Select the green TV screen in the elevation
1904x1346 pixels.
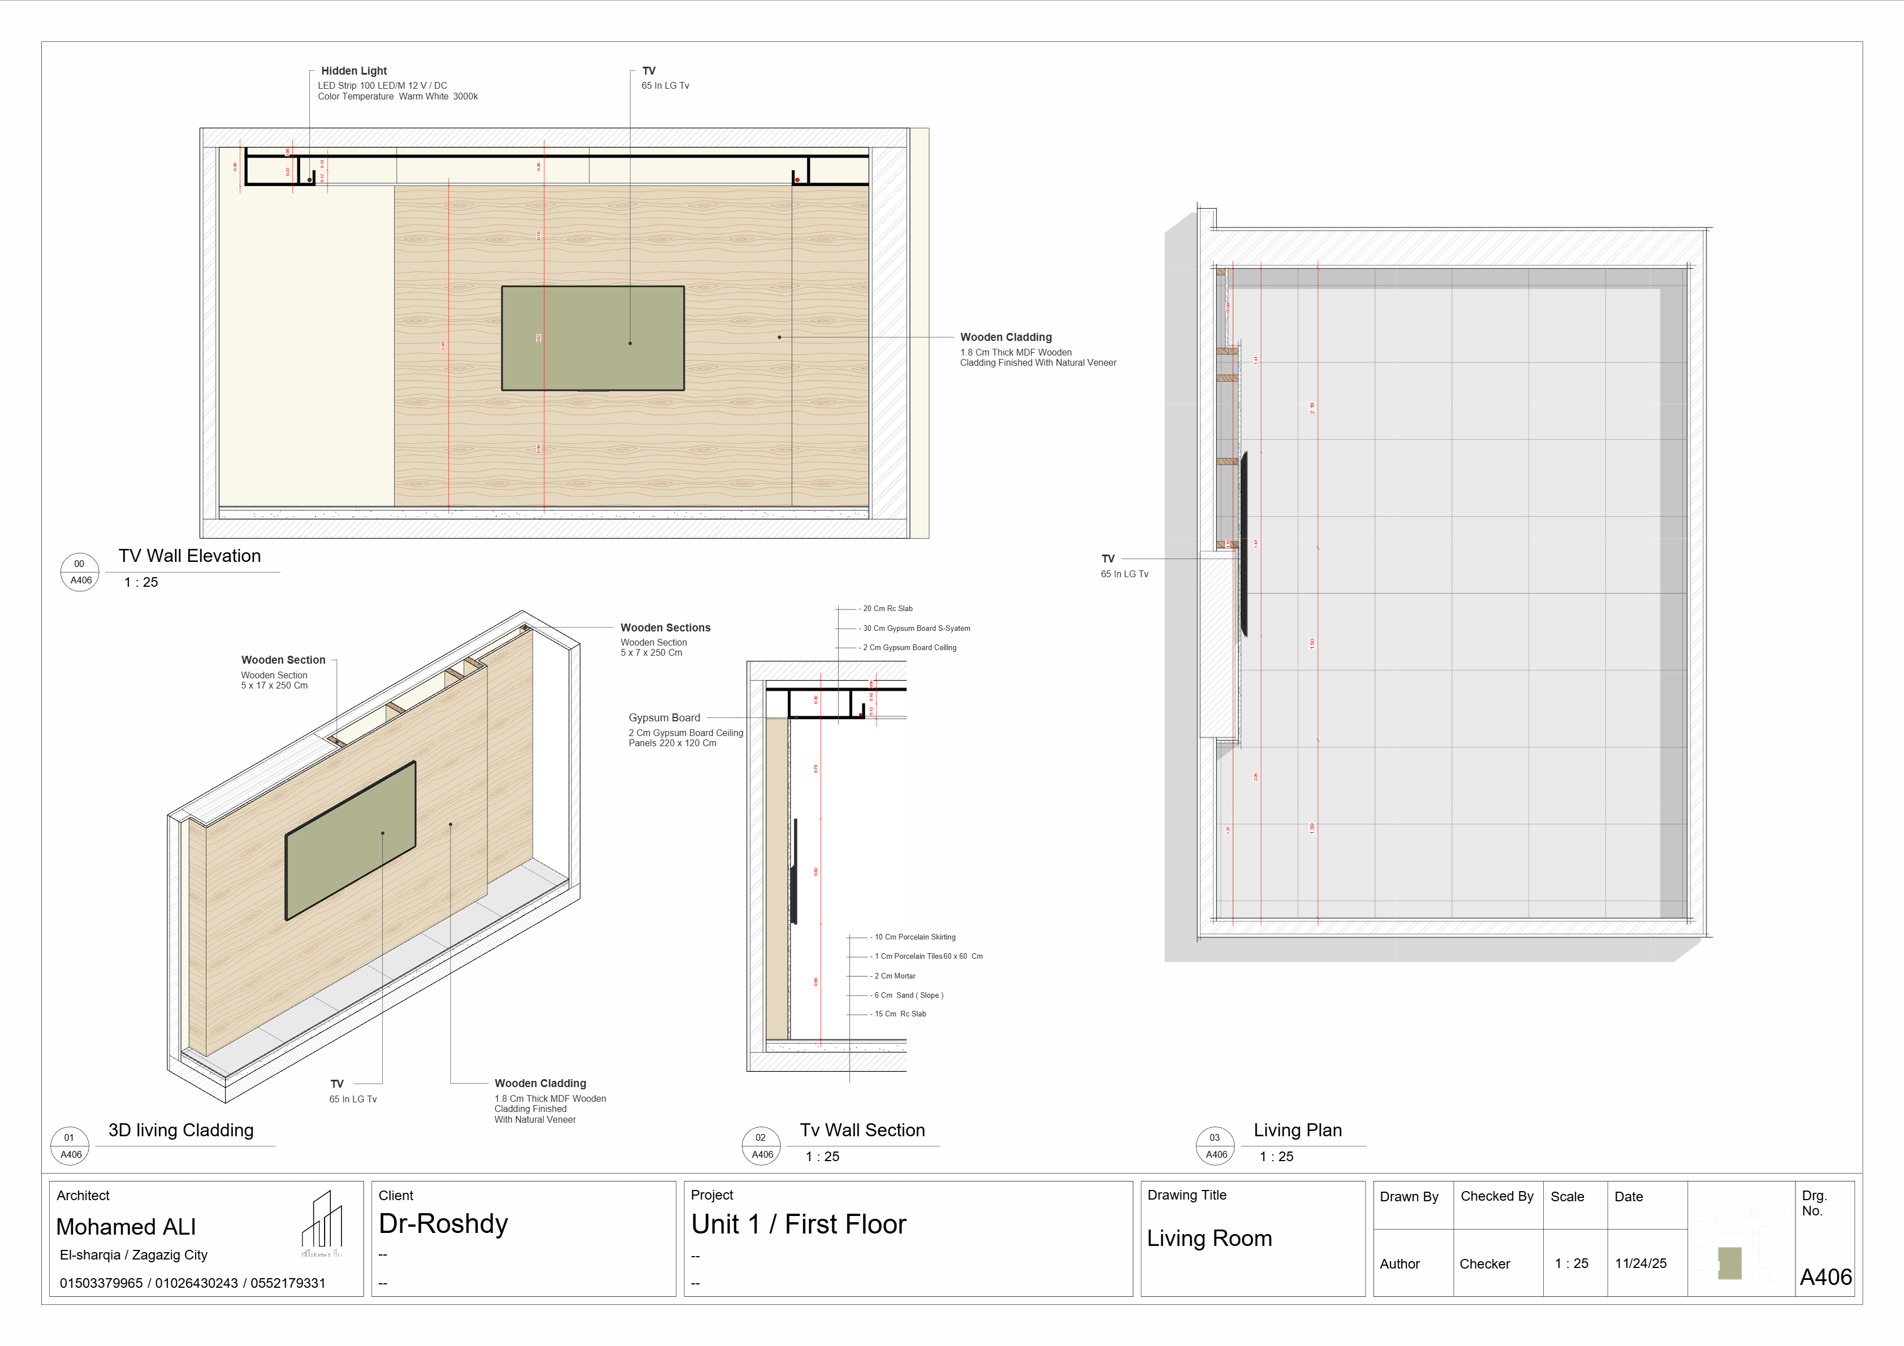[x=594, y=337]
